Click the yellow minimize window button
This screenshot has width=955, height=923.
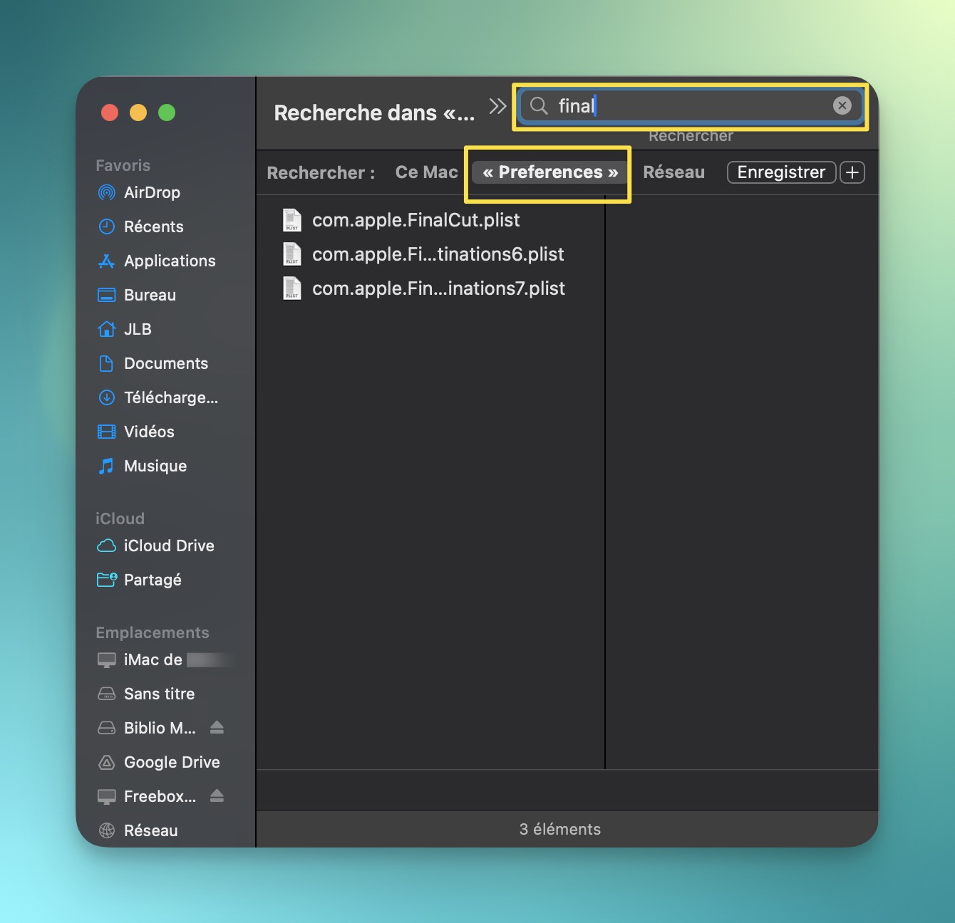[x=138, y=113]
